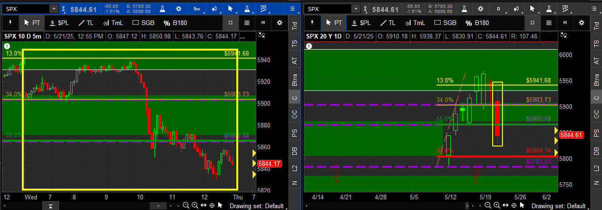Open Studies flask icon in left chart
The width and height of the screenshot is (602, 210).
pyautogui.click(x=163, y=9)
